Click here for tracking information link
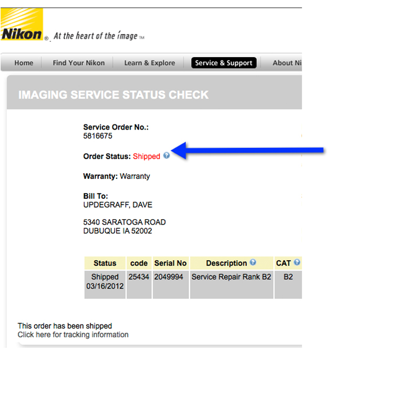 [x=73, y=335]
